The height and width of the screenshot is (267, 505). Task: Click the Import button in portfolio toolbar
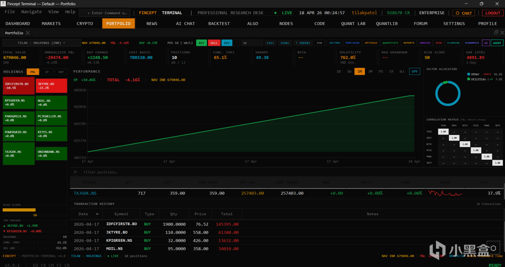(303, 43)
